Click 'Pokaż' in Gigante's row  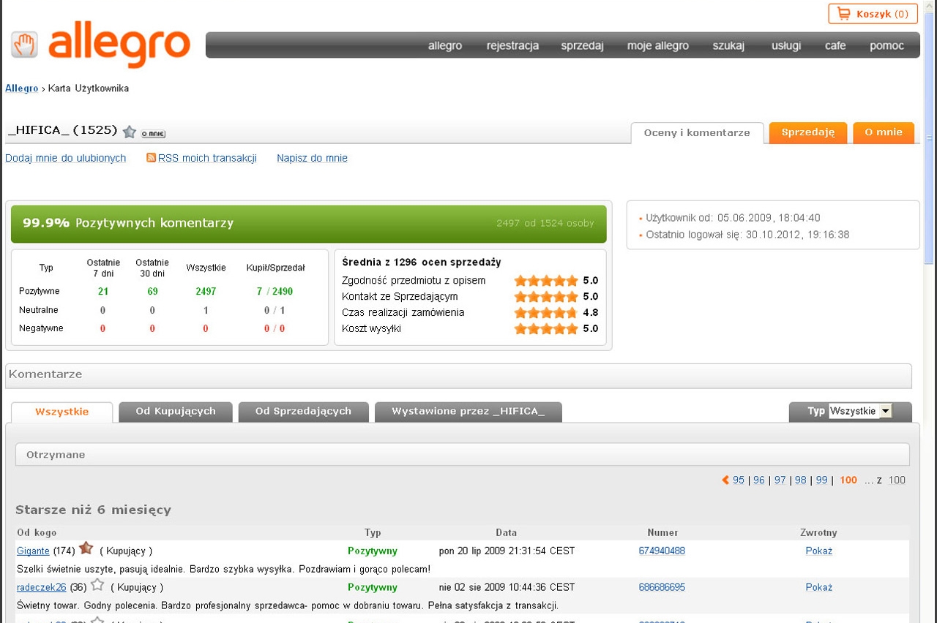click(x=819, y=551)
